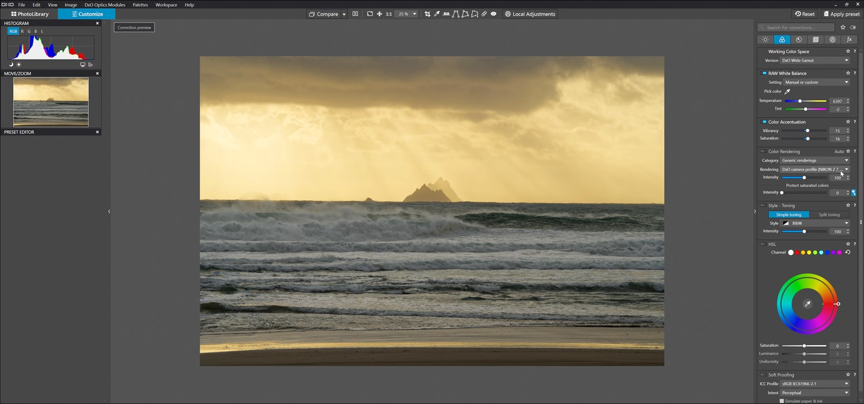Select the white all-channels HSL channel
This screenshot has width=864, height=404.
point(791,252)
